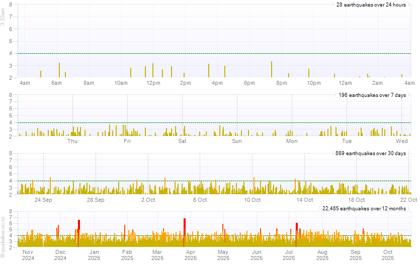Screen dimensions: 420x266
Task: Select the tallest bar near 7:30pm in 24-hour chart
Action: tap(272, 69)
